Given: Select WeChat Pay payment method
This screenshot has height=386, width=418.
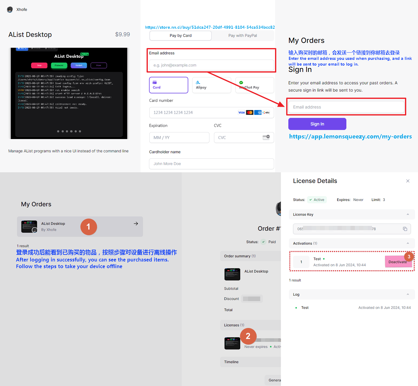Looking at the screenshot, I should point(254,85).
